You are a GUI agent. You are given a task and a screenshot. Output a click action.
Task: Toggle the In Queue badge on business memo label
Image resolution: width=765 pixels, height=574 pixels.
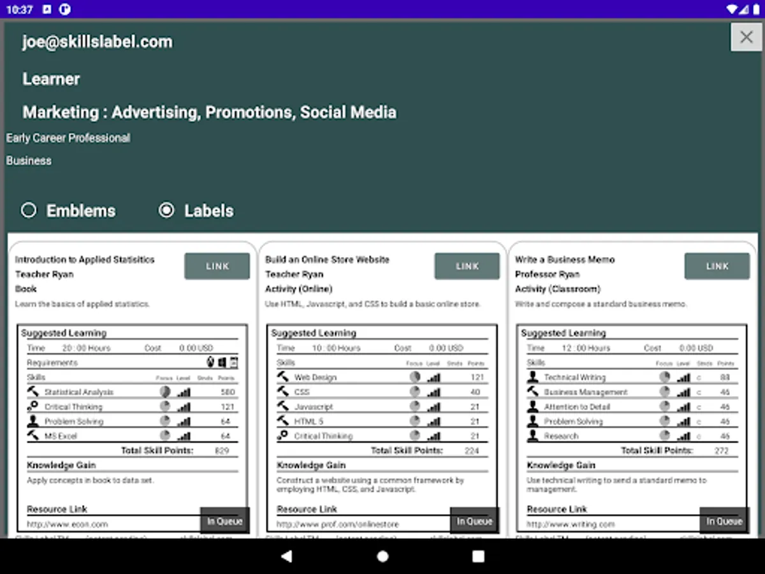point(724,520)
